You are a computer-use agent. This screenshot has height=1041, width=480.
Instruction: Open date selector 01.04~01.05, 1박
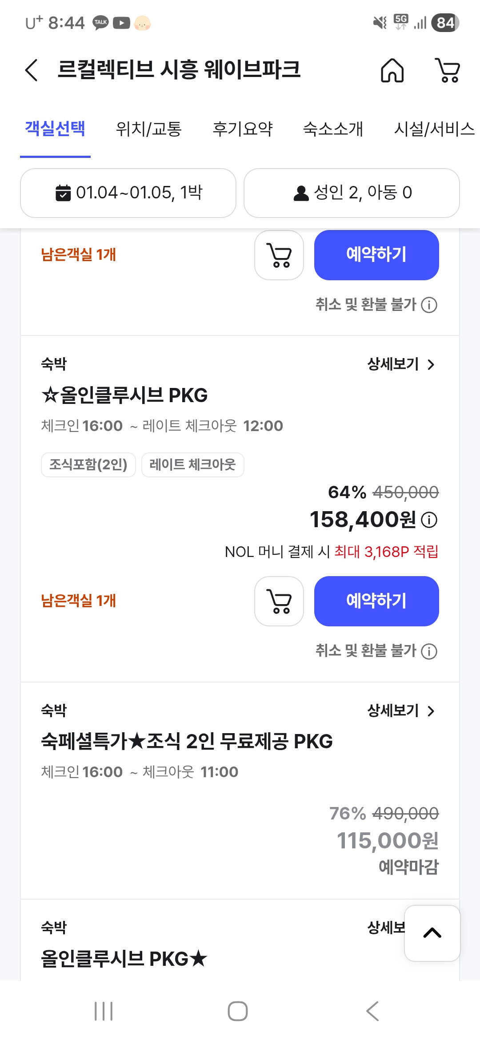pyautogui.click(x=128, y=193)
